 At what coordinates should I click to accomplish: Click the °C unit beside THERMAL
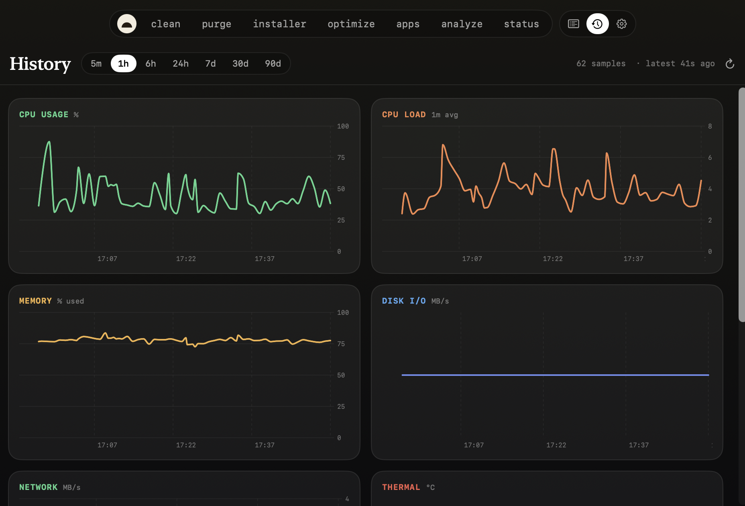click(430, 488)
